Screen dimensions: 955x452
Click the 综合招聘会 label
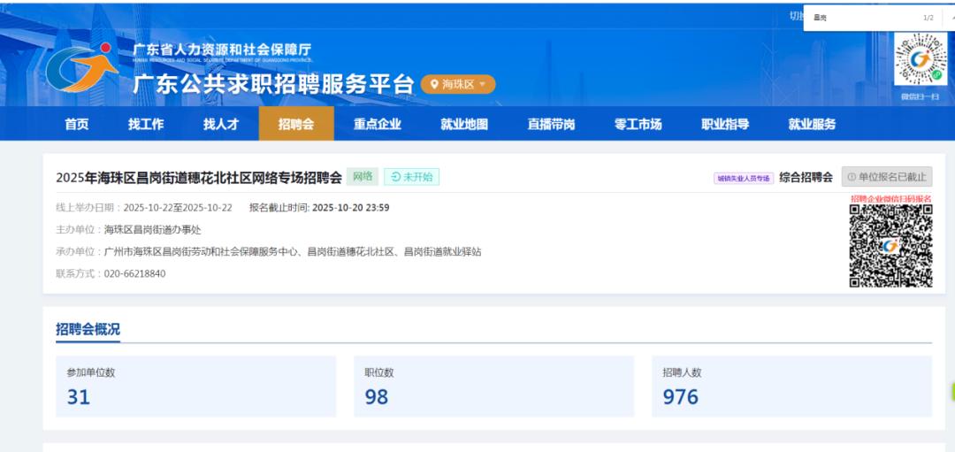(x=806, y=177)
